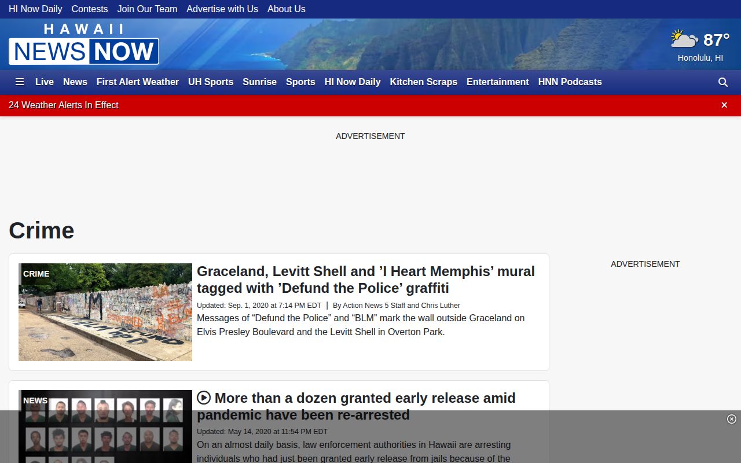741x463 pixels.
Task: Open About Us page
Action: [287, 9]
